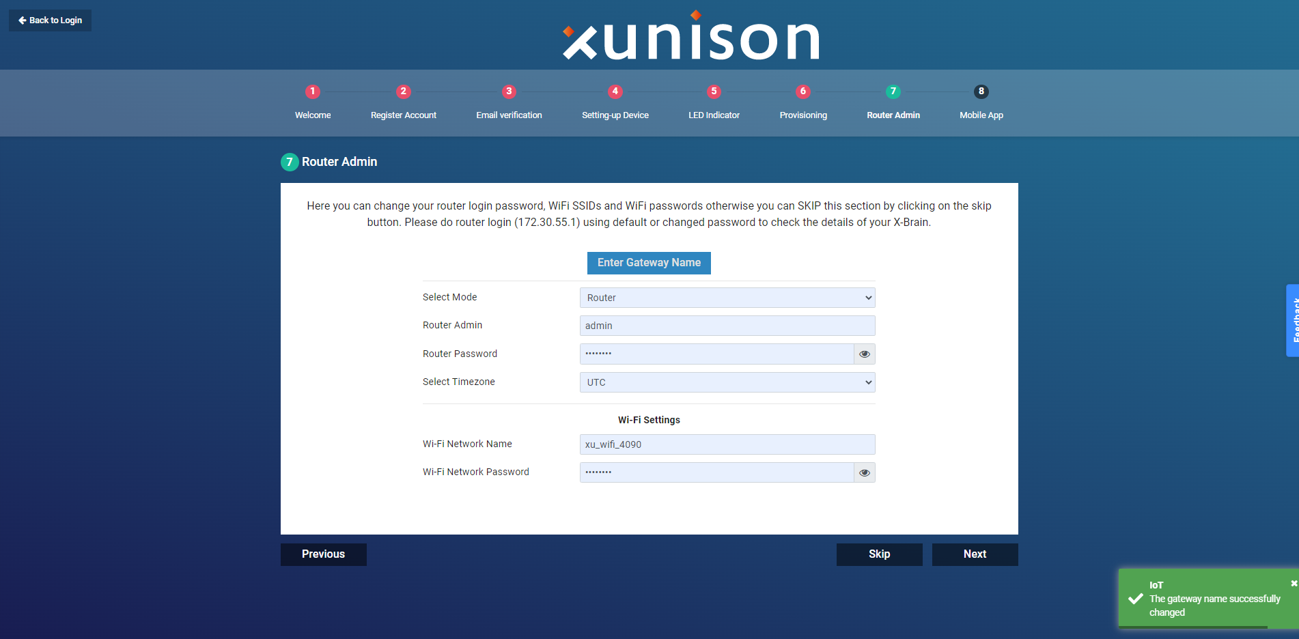Image resolution: width=1299 pixels, height=639 pixels.
Task: Dismiss the gateway name changed notification
Action: point(1294,583)
